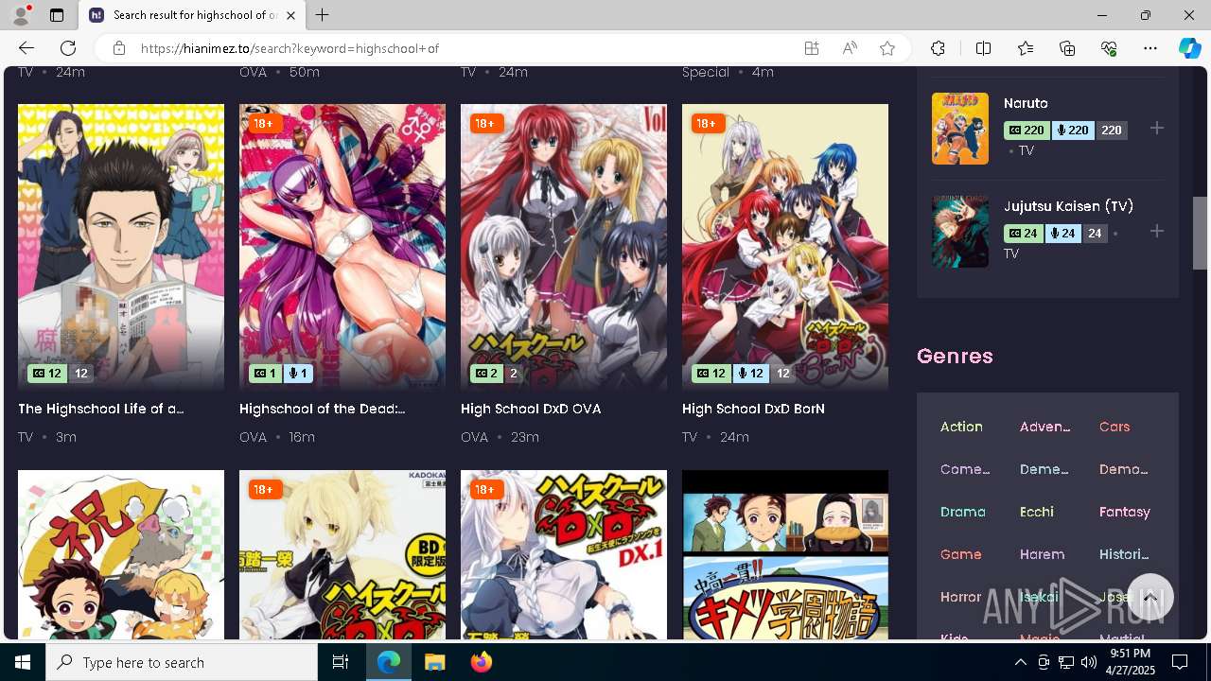The width and height of the screenshot is (1211, 681).
Task: Open browser Extensions menu
Action: click(938, 48)
